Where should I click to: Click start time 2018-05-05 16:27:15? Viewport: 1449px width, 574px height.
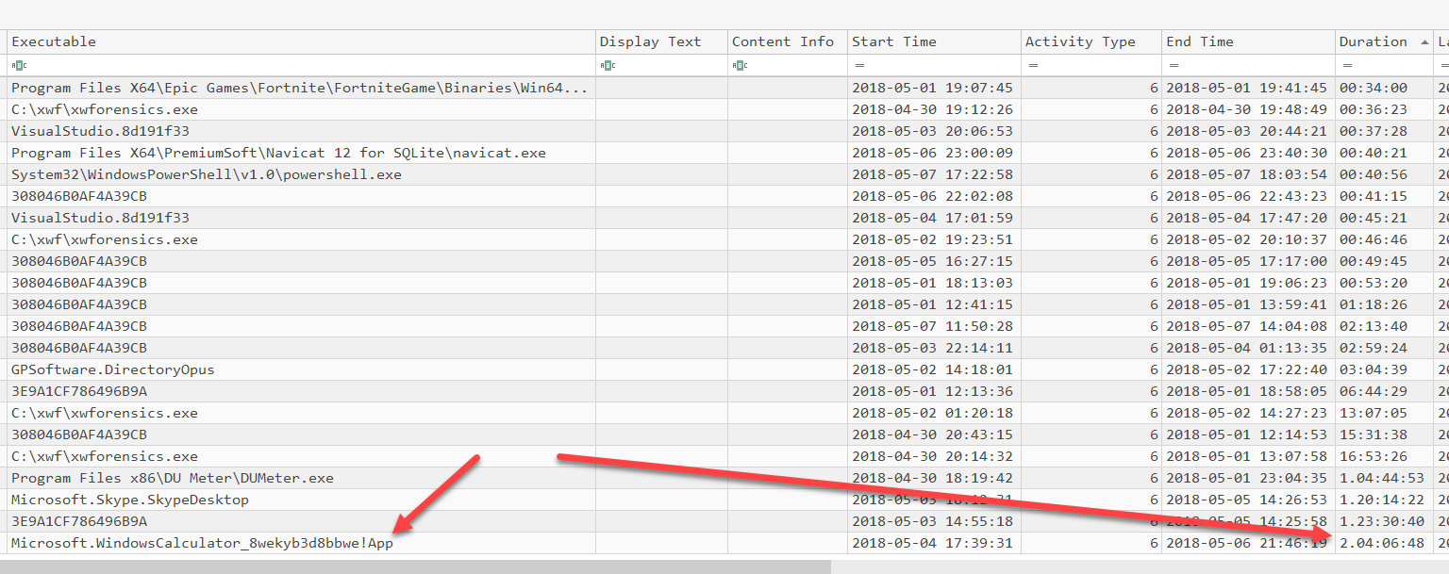932,261
